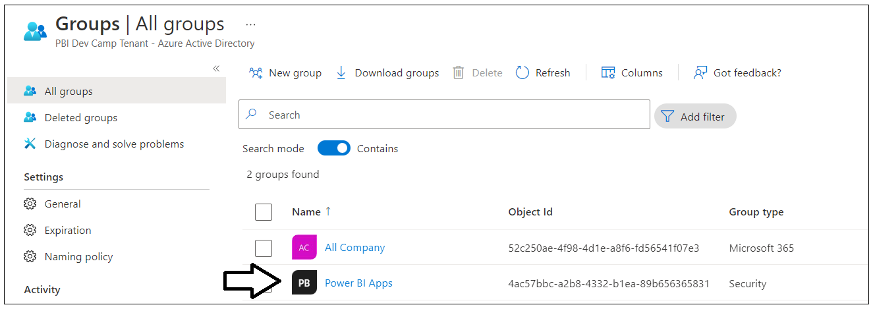Click the Download groups arrow icon

click(x=341, y=72)
